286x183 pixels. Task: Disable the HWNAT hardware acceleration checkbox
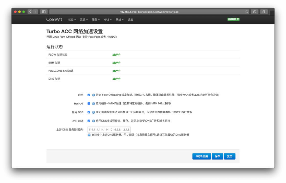pos(89,103)
